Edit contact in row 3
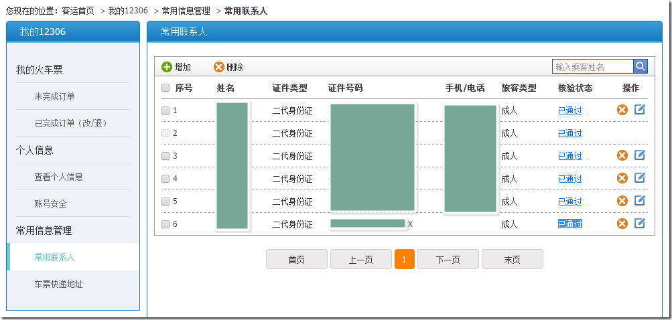 click(639, 155)
